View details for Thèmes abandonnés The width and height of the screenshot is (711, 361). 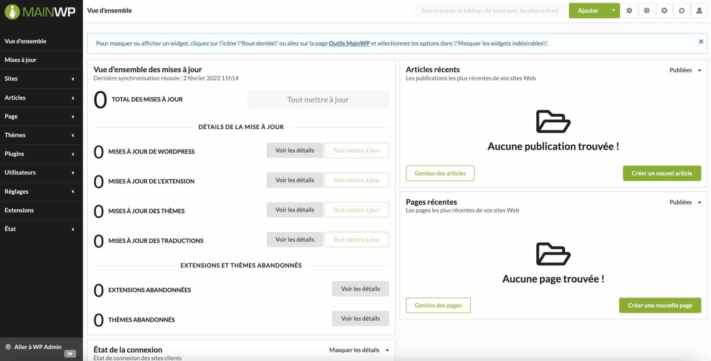click(360, 319)
